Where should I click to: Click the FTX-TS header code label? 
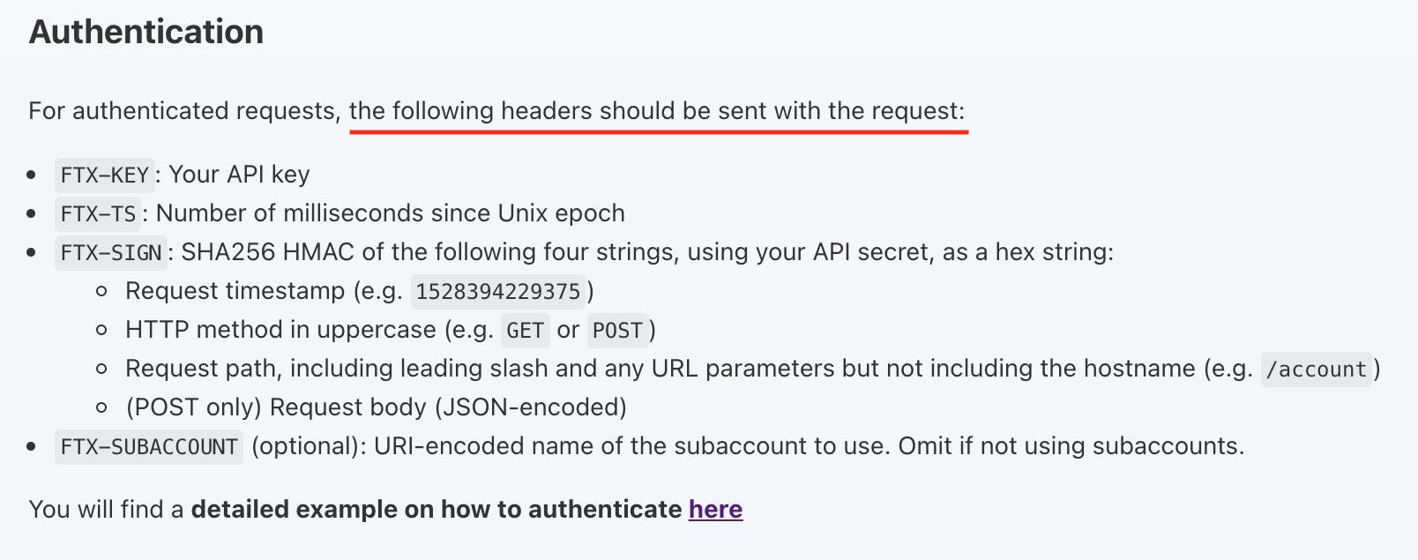coord(98,213)
